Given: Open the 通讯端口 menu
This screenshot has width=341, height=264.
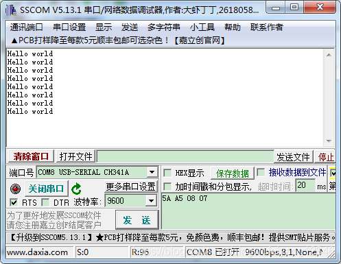Looking at the screenshot, I should coord(26,27).
